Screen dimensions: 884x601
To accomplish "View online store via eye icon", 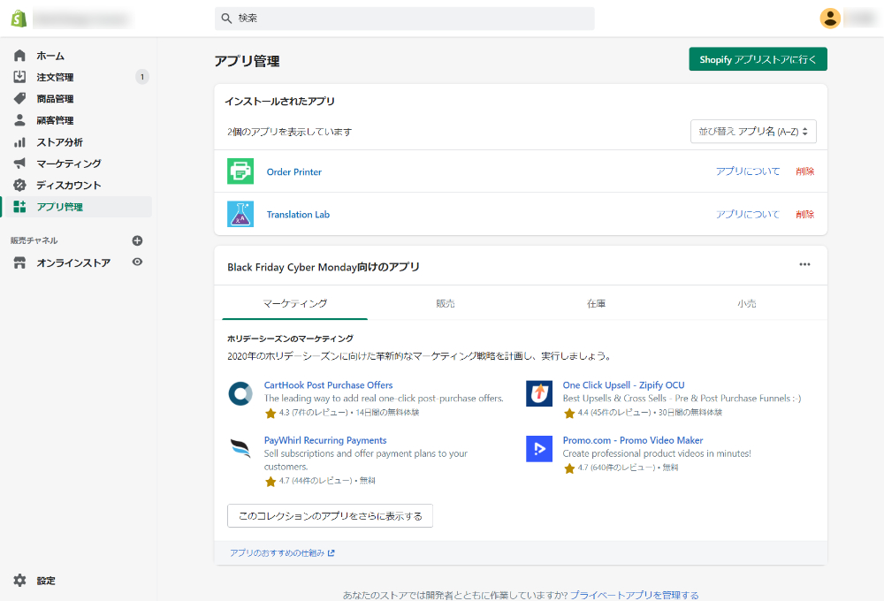I will [x=137, y=262].
